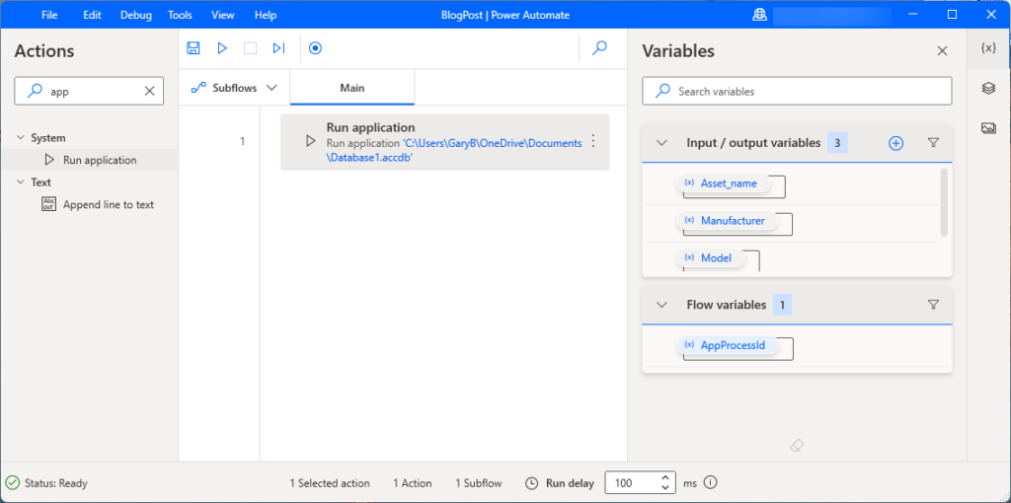Select the Model variable
The width and height of the screenshot is (1011, 503).
tap(713, 258)
